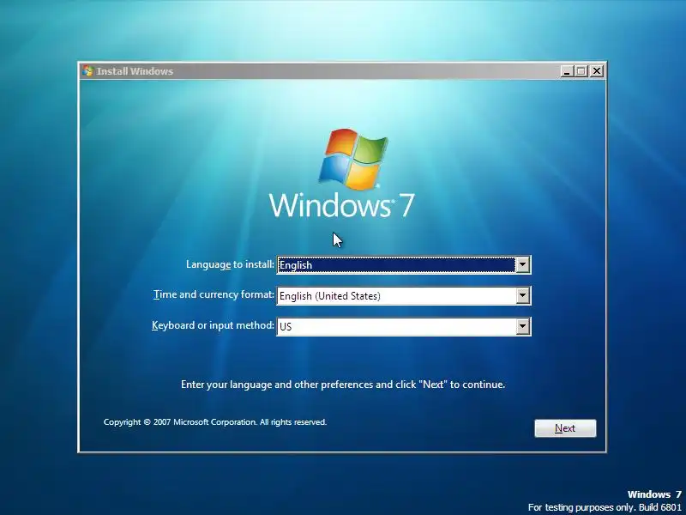Click the Time and currency format label
The width and height of the screenshot is (686, 515).
(x=214, y=294)
